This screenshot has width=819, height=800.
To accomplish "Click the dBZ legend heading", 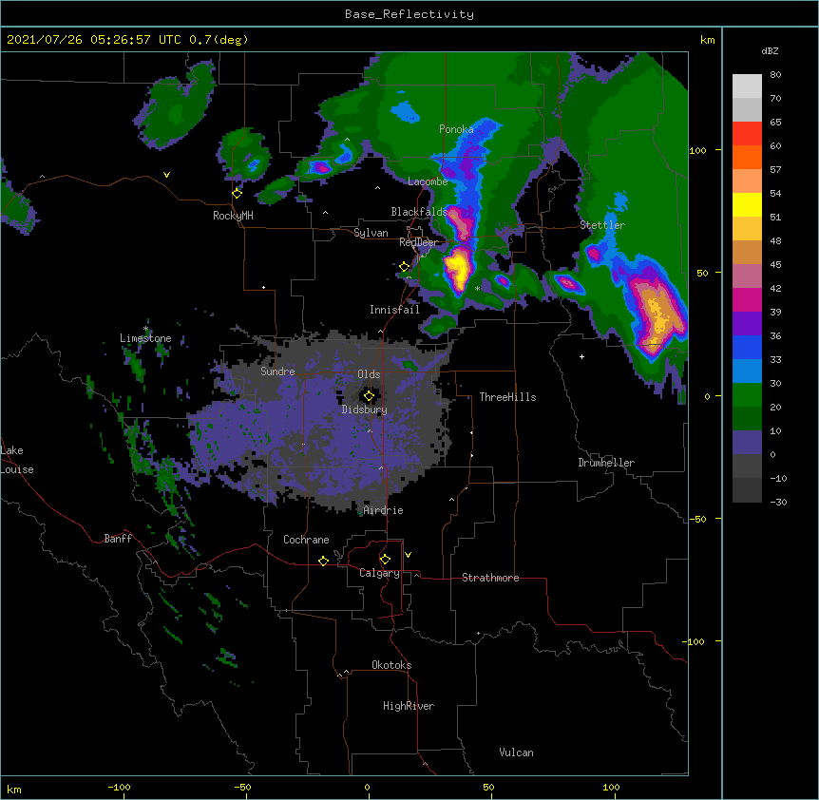I will click(x=770, y=50).
